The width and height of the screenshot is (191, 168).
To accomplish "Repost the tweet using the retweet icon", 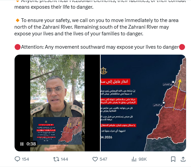I will click(56, 159).
